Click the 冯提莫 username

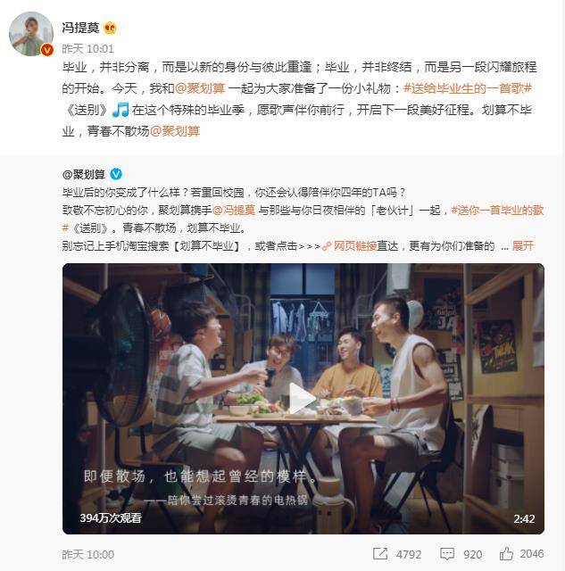tap(80, 28)
